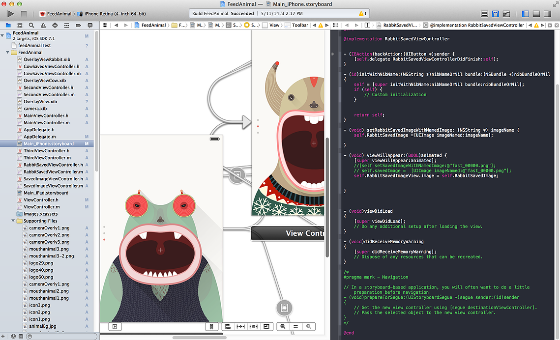The height and width of the screenshot is (340, 560).
Task: Click the navigator filter field
Action: tap(62, 336)
